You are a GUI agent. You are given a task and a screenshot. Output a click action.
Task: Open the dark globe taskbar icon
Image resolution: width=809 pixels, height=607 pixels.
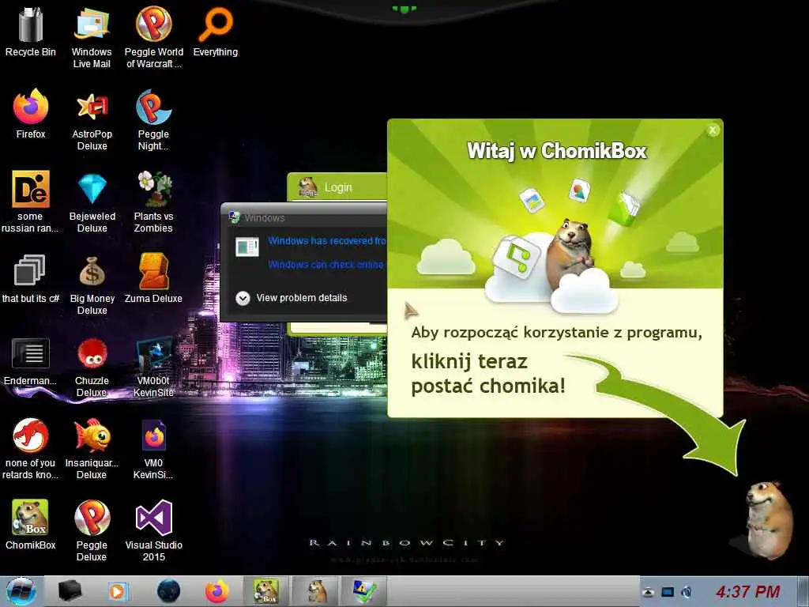168,591
